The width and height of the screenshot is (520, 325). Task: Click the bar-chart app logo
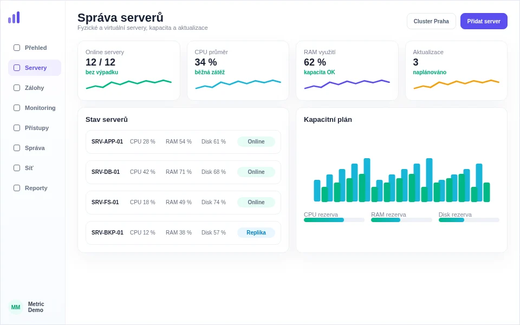14,17
